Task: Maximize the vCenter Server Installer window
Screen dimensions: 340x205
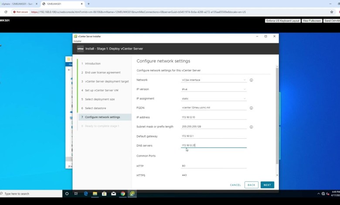Action: tap(265, 37)
